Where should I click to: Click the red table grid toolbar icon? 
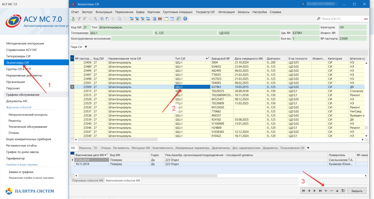coord(160,19)
